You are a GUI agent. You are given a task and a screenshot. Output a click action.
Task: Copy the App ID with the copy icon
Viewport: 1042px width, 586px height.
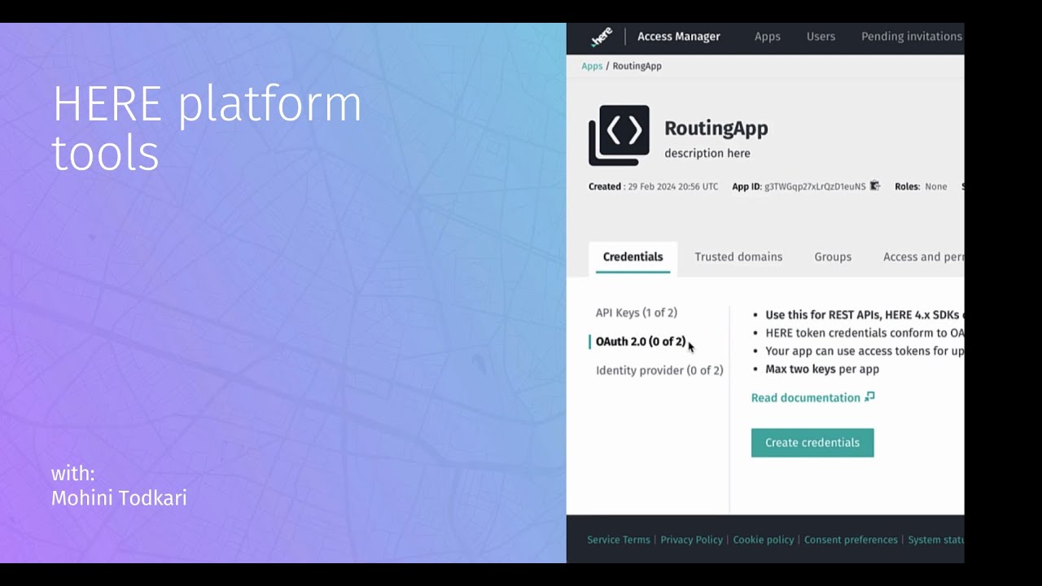click(x=875, y=186)
